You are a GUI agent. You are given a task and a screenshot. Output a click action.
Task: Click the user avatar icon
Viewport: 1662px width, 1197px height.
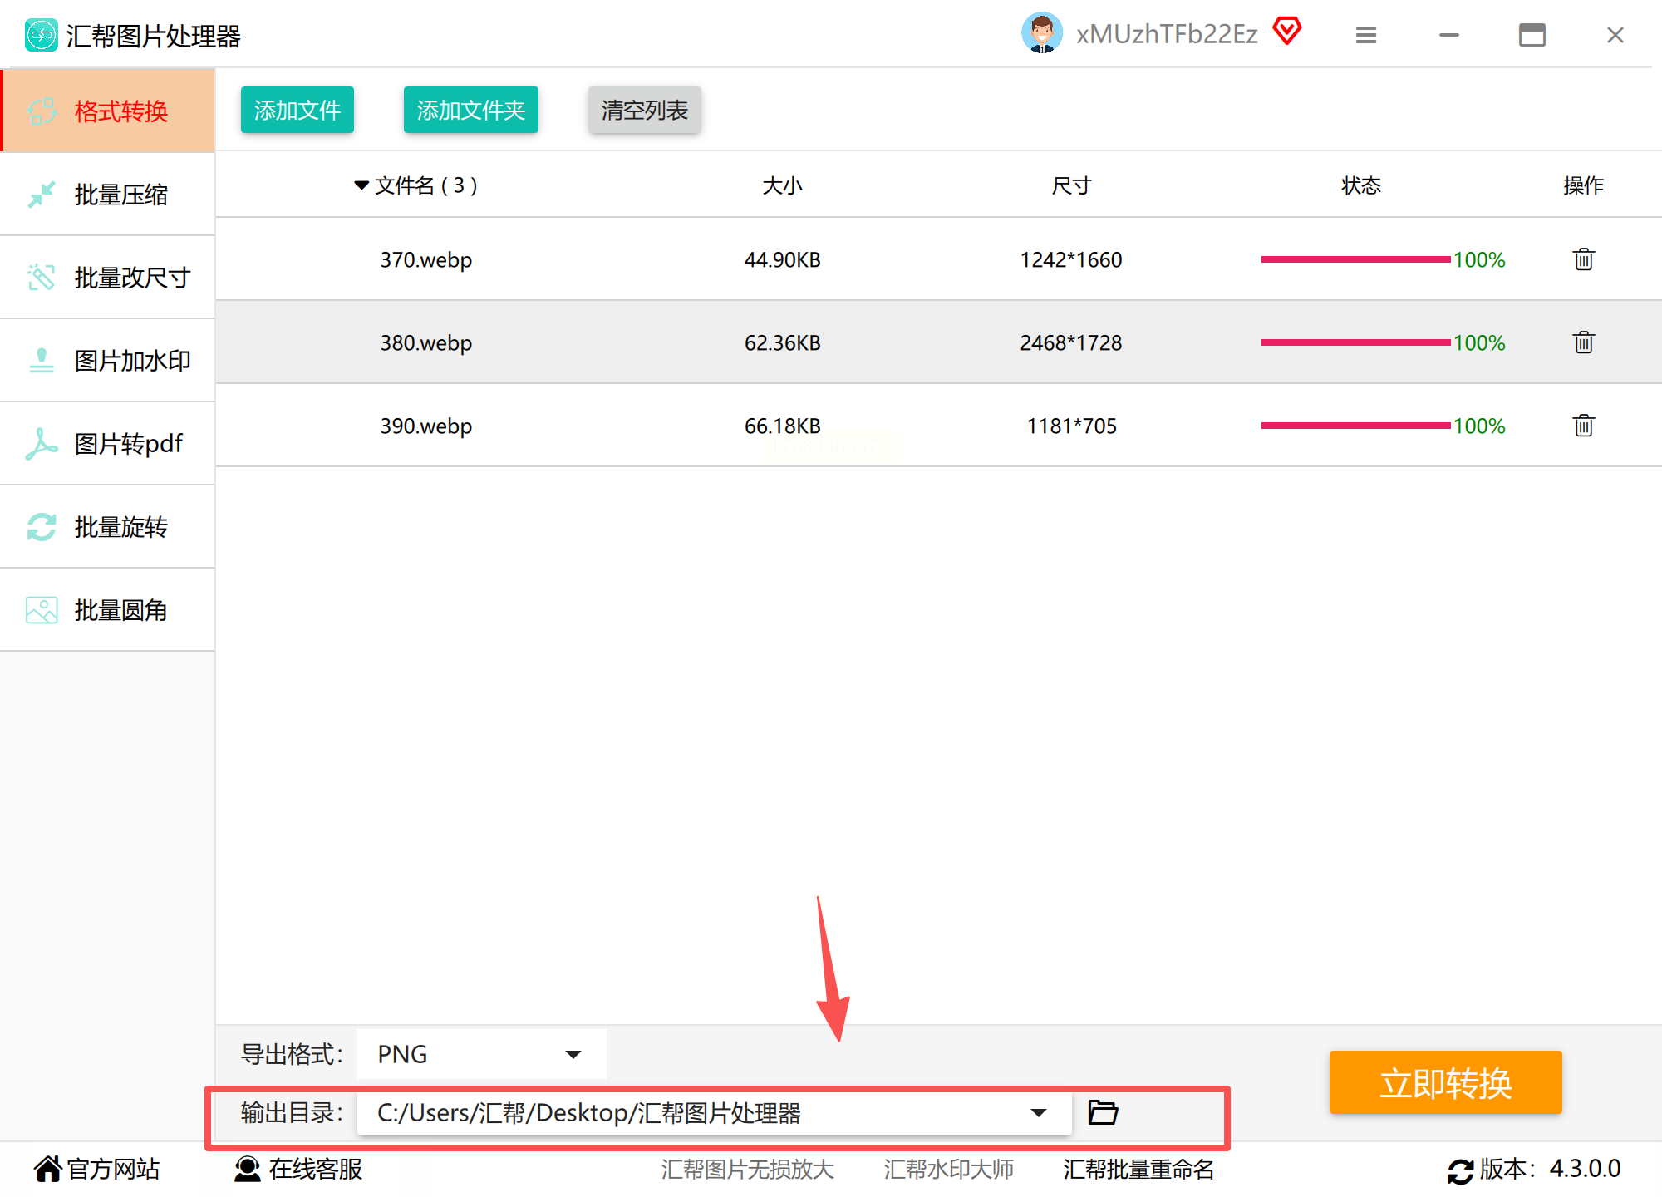pyautogui.click(x=1041, y=33)
